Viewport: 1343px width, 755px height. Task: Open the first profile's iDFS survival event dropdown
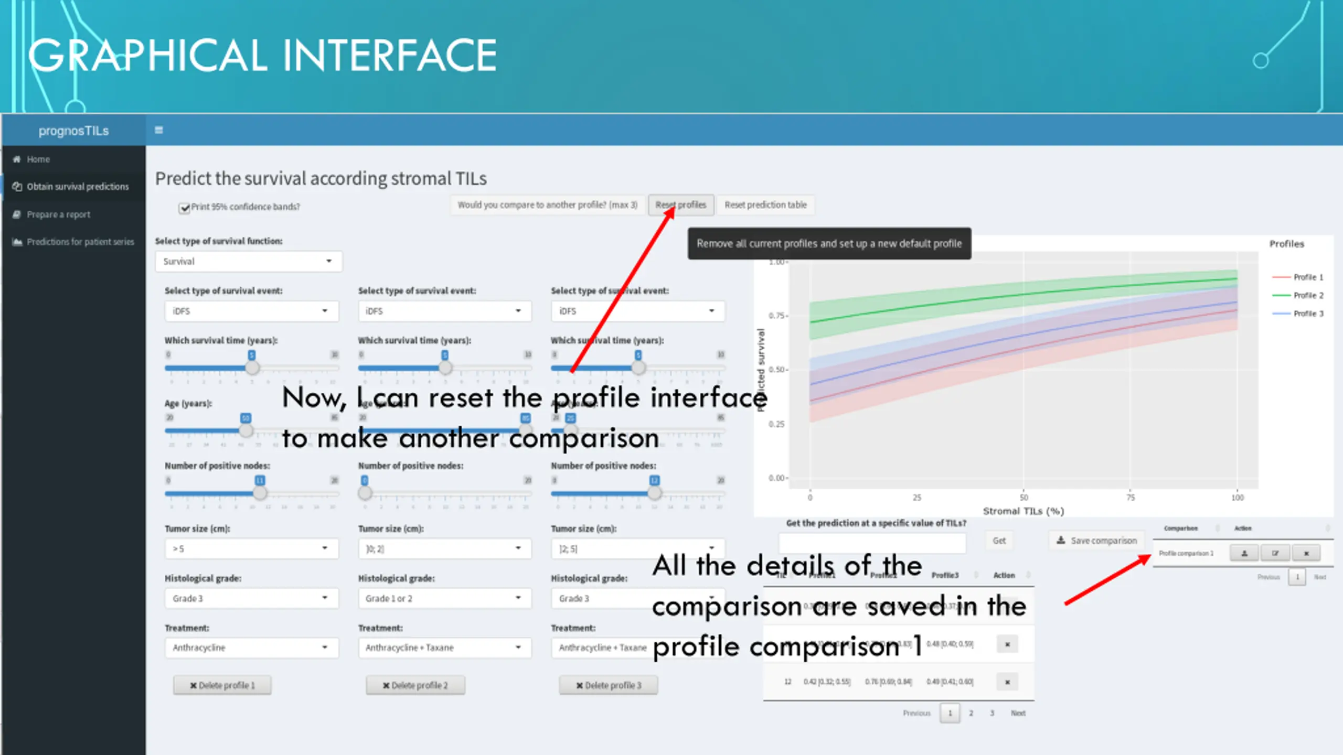coord(252,311)
